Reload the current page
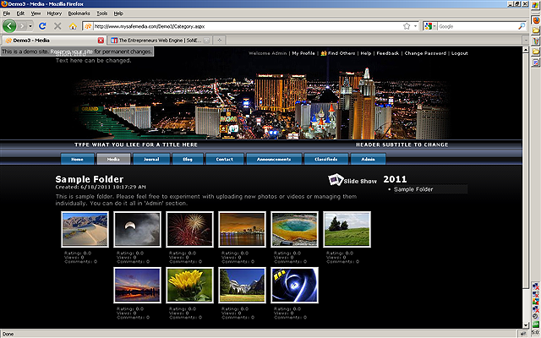541x338 pixels. [x=42, y=26]
